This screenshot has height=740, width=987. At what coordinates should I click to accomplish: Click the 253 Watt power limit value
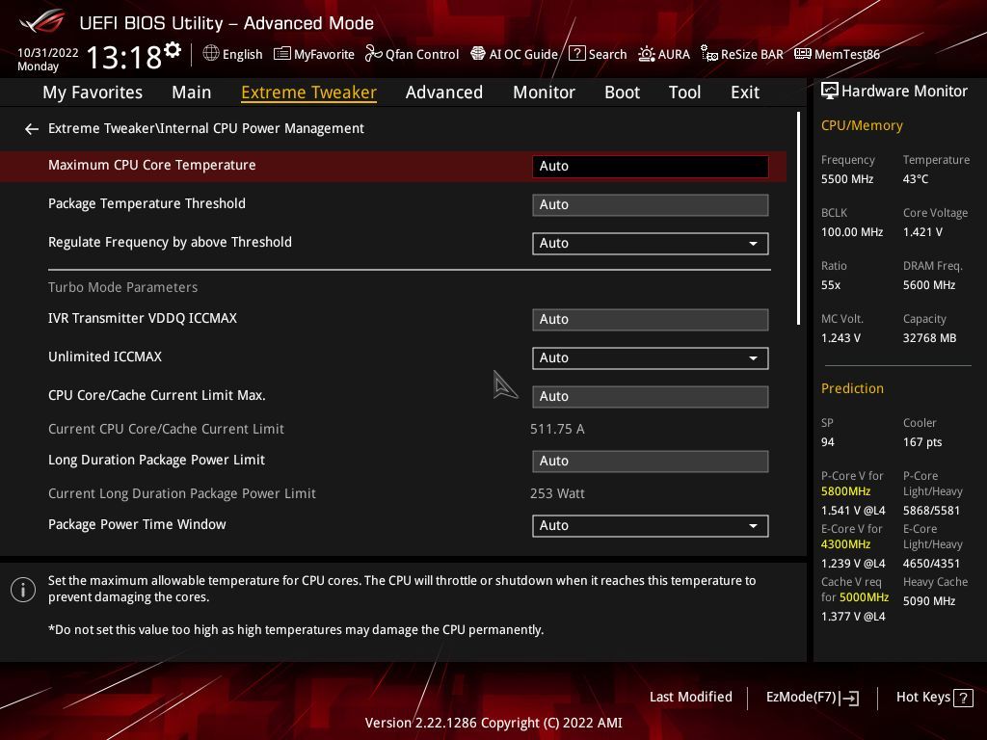point(557,493)
